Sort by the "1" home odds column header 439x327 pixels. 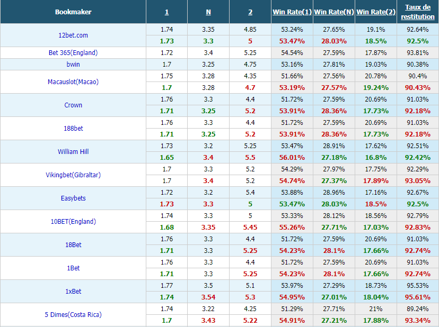[166, 12]
